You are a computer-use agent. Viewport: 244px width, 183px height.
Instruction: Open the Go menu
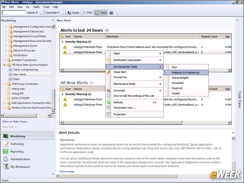(28, 7)
